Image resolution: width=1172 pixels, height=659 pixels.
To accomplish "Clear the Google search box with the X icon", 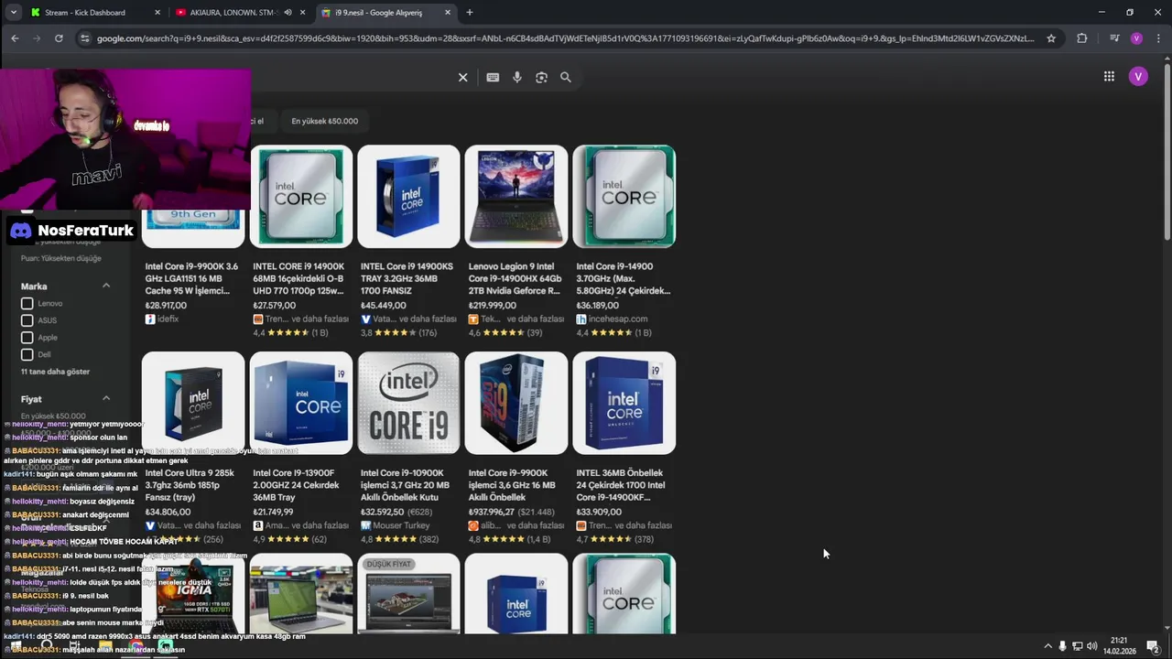I will [x=462, y=78].
